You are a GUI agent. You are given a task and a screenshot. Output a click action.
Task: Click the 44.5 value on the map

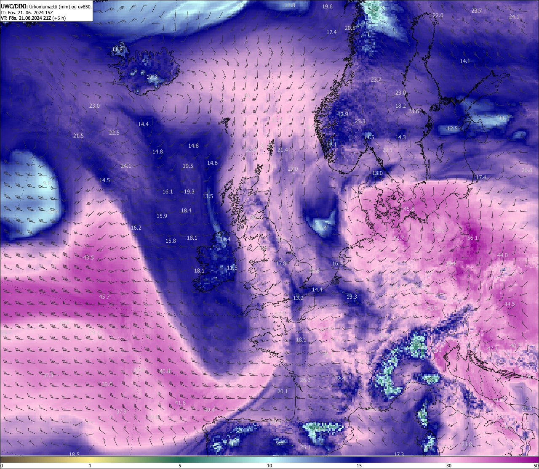pos(510,304)
